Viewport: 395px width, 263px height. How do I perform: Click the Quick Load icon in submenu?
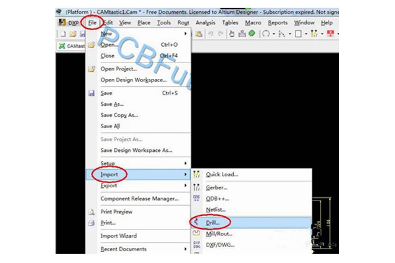pyautogui.click(x=197, y=174)
